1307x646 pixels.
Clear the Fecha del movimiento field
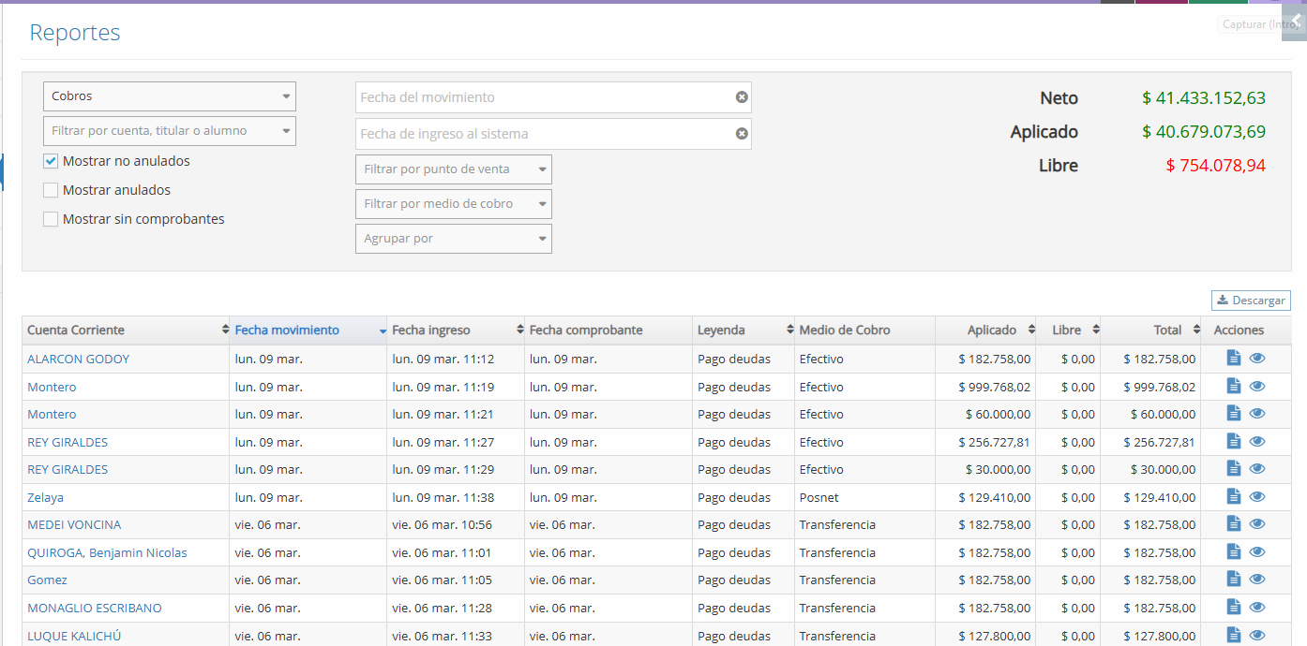(x=742, y=97)
